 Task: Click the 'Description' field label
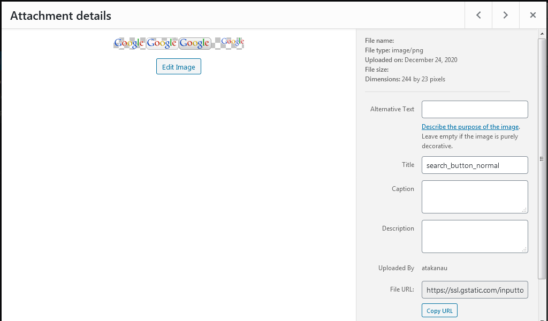pyautogui.click(x=398, y=228)
